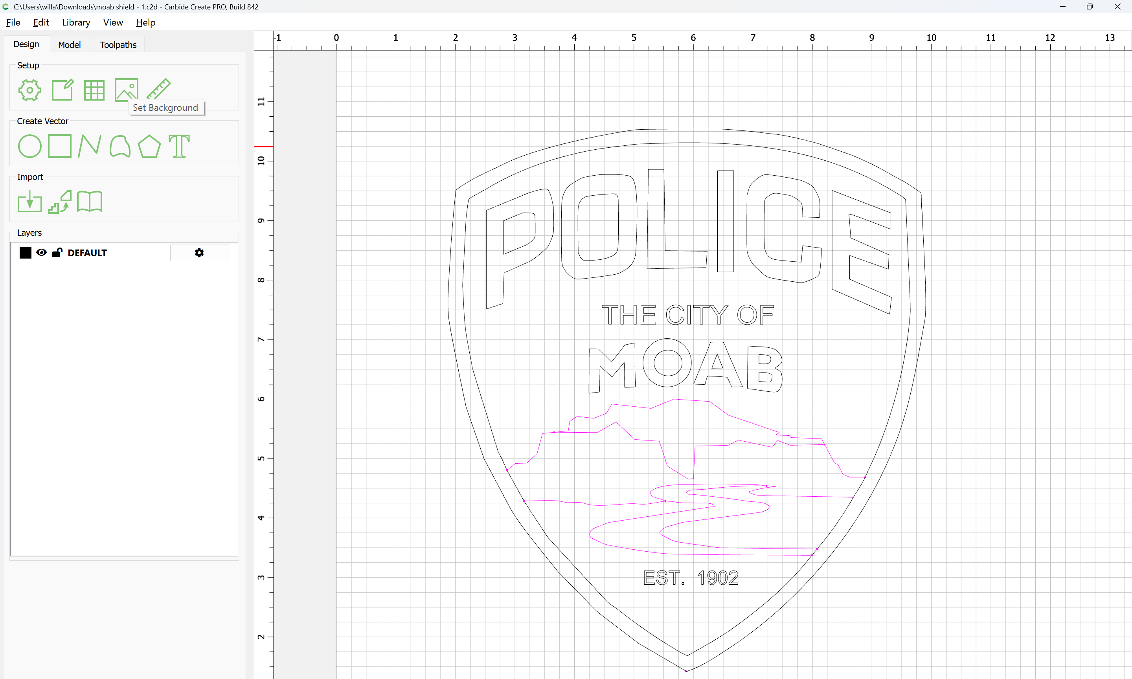Open Job Setup gear icon
The height and width of the screenshot is (679, 1132).
tap(30, 90)
